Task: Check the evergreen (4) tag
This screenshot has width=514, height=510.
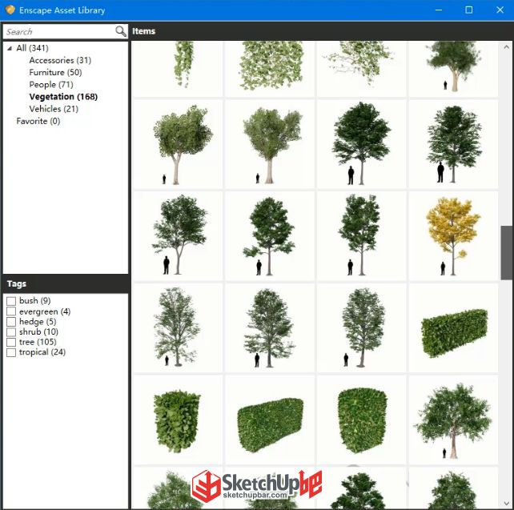Action: (11, 311)
